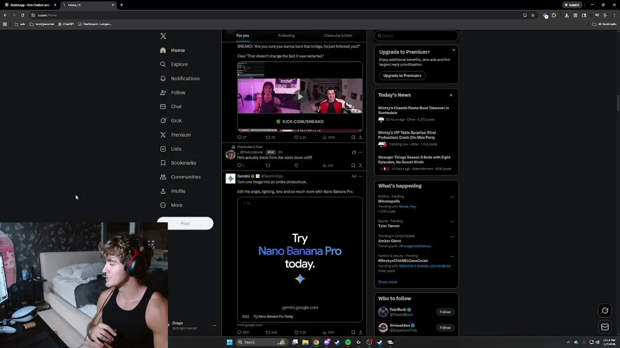The height and width of the screenshot is (348, 620).
Task: Repost the Gemini ad post
Action: [x=268, y=333]
